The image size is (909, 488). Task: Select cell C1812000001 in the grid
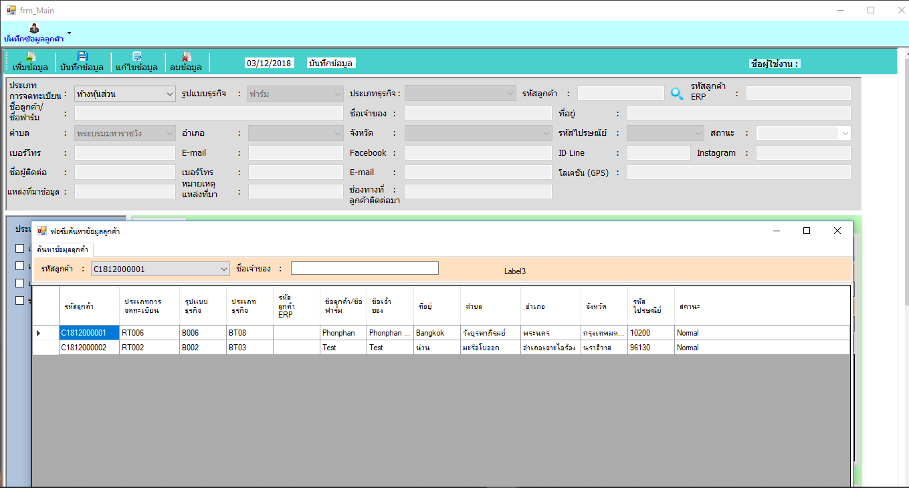pos(89,333)
